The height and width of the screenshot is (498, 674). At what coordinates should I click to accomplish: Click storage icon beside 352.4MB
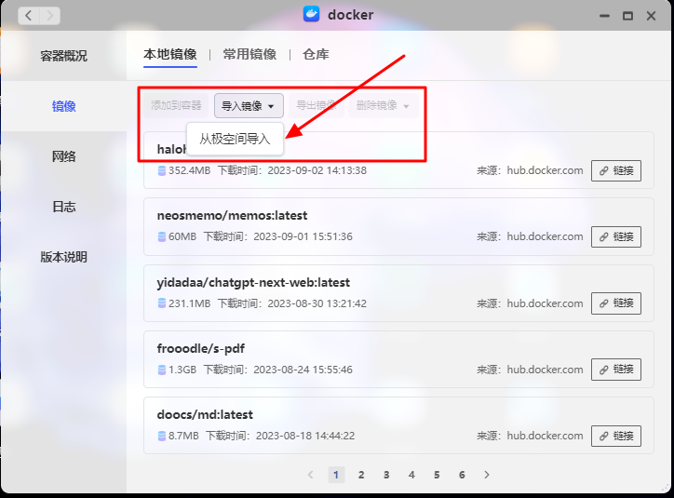pos(162,170)
